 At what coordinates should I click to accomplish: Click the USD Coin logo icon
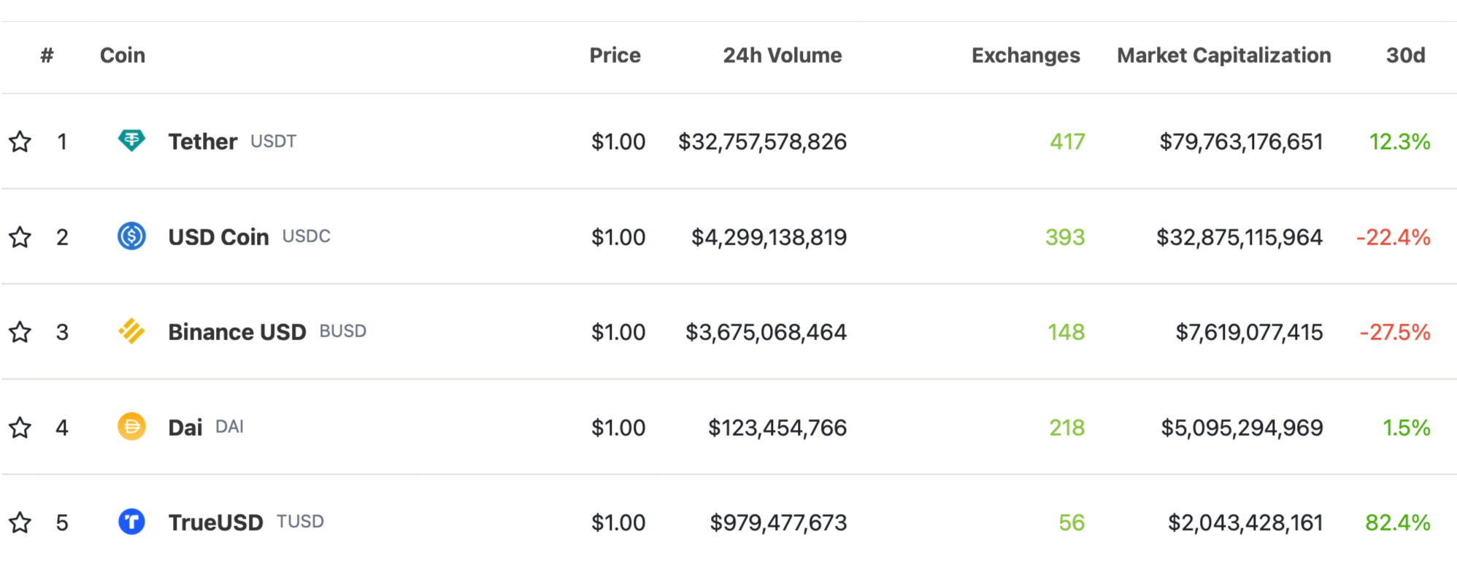131,236
